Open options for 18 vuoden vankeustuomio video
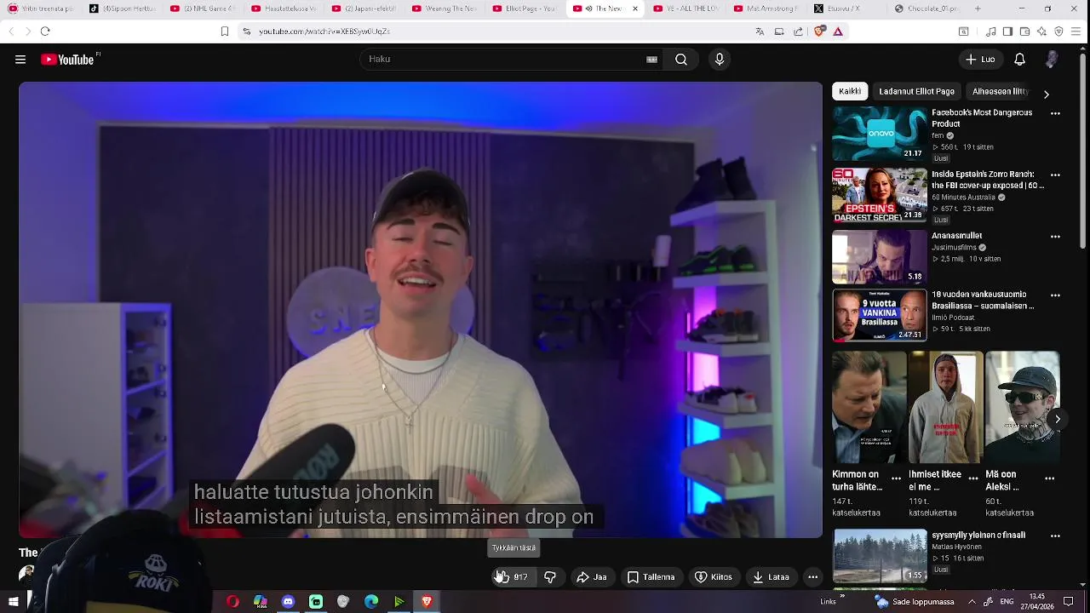 [x=1055, y=295]
